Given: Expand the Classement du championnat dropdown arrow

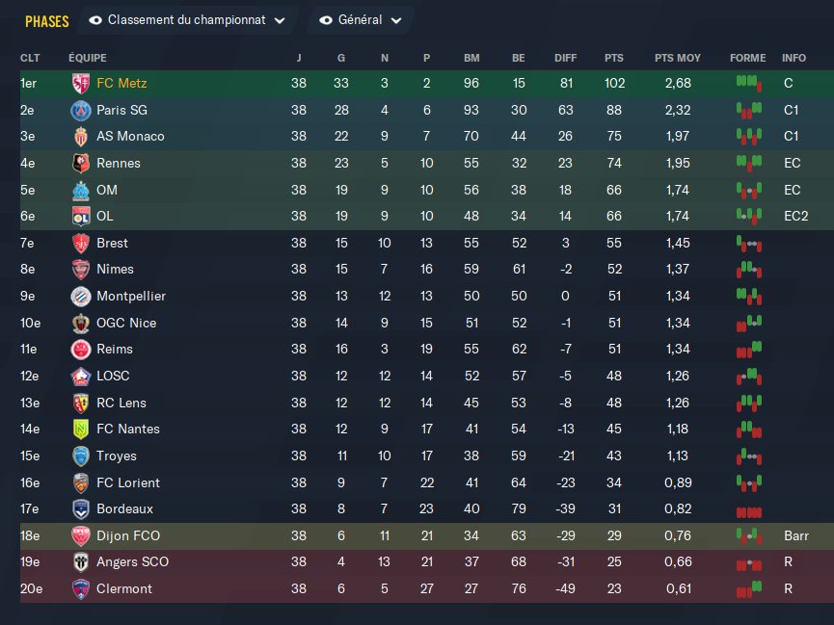Looking at the screenshot, I should click(280, 20).
